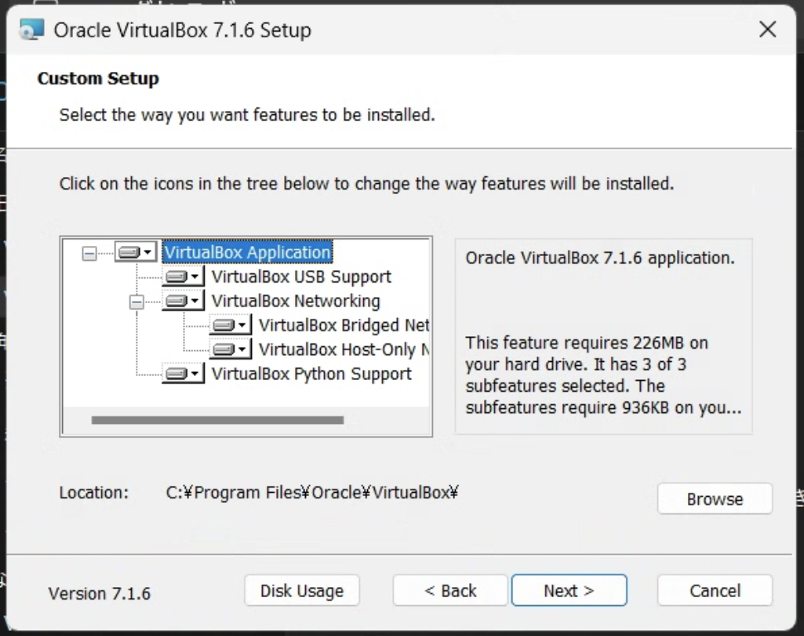
Task: Select the VirtualBox Application tree item
Action: pyautogui.click(x=248, y=252)
